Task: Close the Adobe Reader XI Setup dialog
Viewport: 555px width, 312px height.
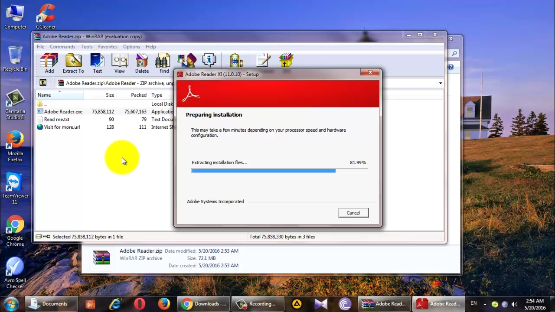Action: click(370, 73)
